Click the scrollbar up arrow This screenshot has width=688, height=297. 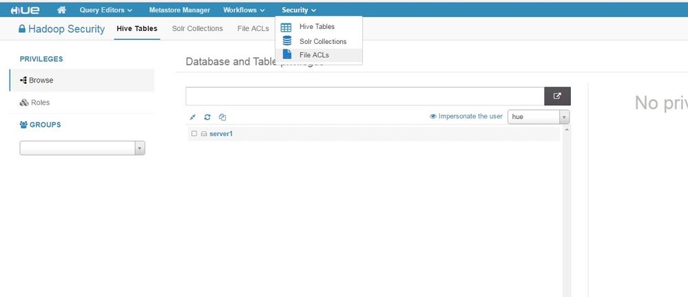click(567, 130)
